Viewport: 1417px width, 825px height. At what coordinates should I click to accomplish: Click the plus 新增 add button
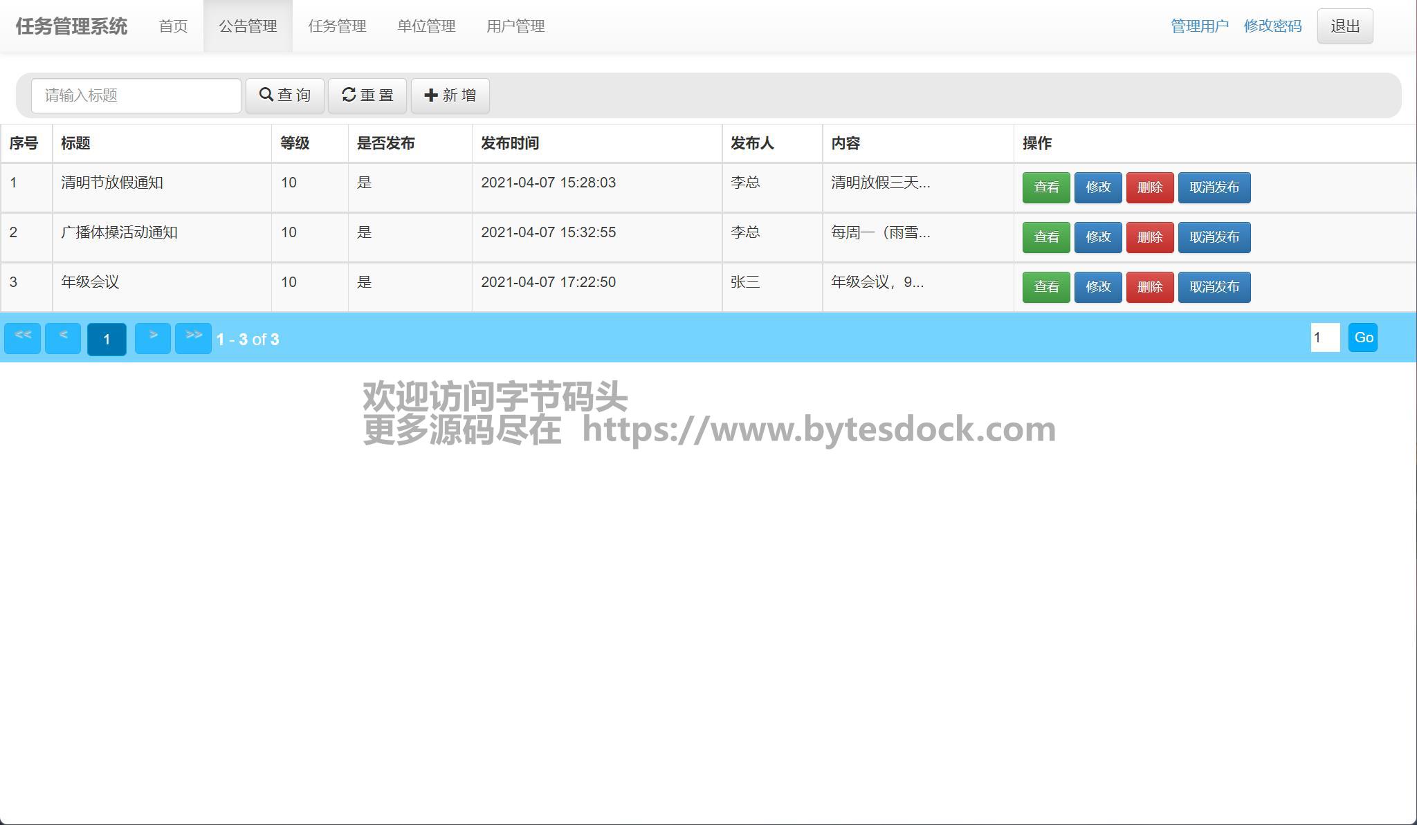point(450,95)
